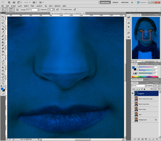Select the Move tool
161x141 pixels.
(3, 17)
